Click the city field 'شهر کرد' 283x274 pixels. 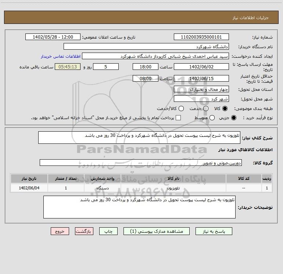[x=201, y=99]
